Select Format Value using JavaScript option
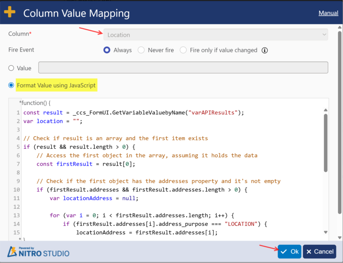This screenshot has height=263, width=343. [11, 85]
